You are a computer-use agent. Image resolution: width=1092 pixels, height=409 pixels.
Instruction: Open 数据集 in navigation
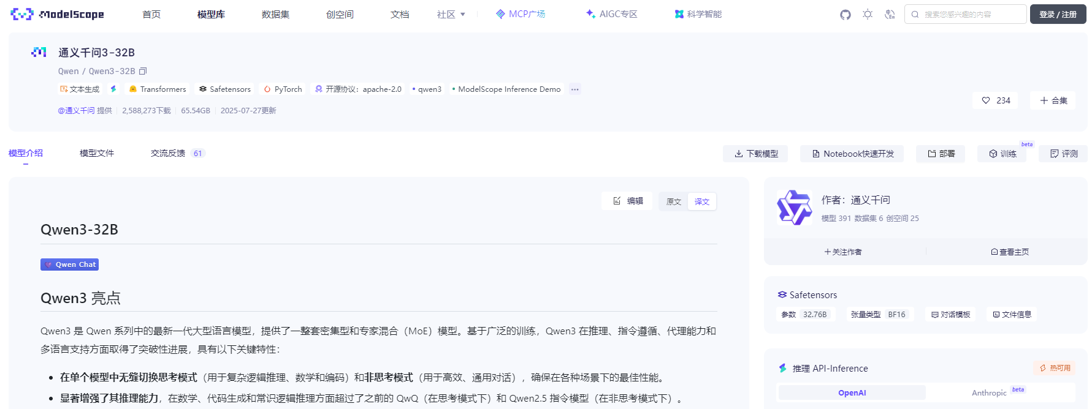275,14
